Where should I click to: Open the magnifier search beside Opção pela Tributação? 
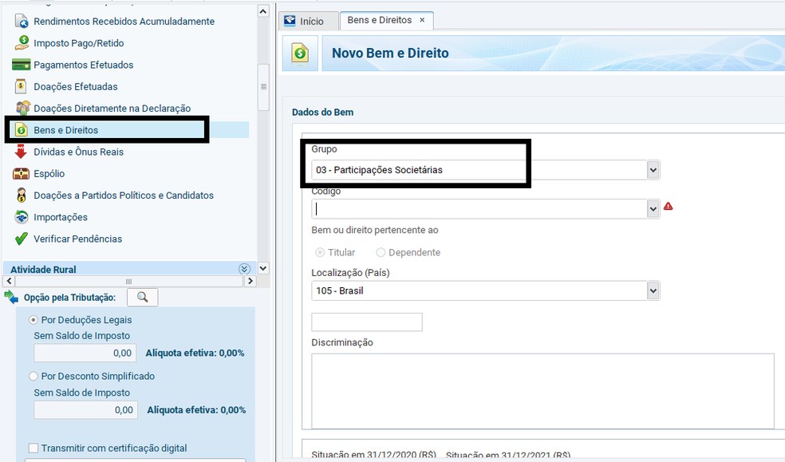144,297
